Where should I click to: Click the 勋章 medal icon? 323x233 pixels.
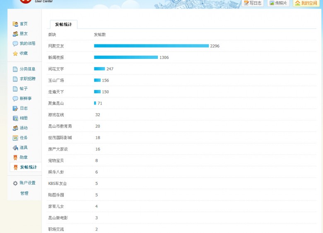pyautogui.click(x=15, y=158)
